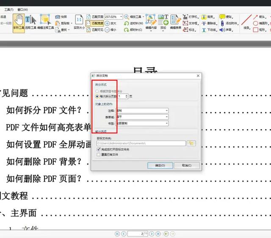271x238 pixels.
Task: Go to next page button
Action: pyautogui.click(x=152, y=234)
